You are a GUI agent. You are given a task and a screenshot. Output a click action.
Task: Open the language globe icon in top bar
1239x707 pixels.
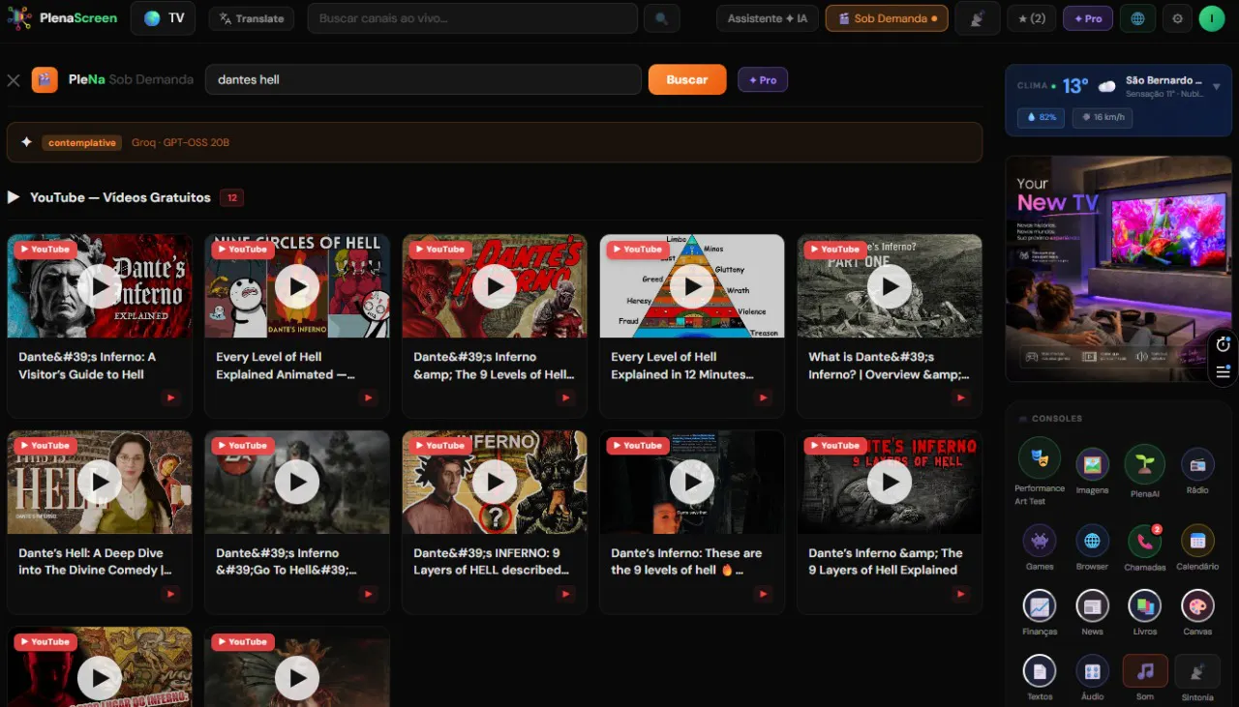pos(1137,18)
